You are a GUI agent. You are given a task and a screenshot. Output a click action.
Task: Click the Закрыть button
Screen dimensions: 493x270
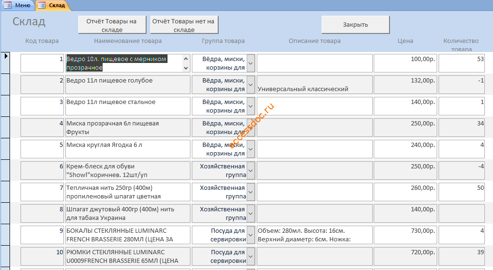click(356, 25)
